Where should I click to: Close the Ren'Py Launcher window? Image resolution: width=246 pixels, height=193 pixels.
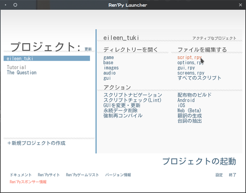(241, 5)
